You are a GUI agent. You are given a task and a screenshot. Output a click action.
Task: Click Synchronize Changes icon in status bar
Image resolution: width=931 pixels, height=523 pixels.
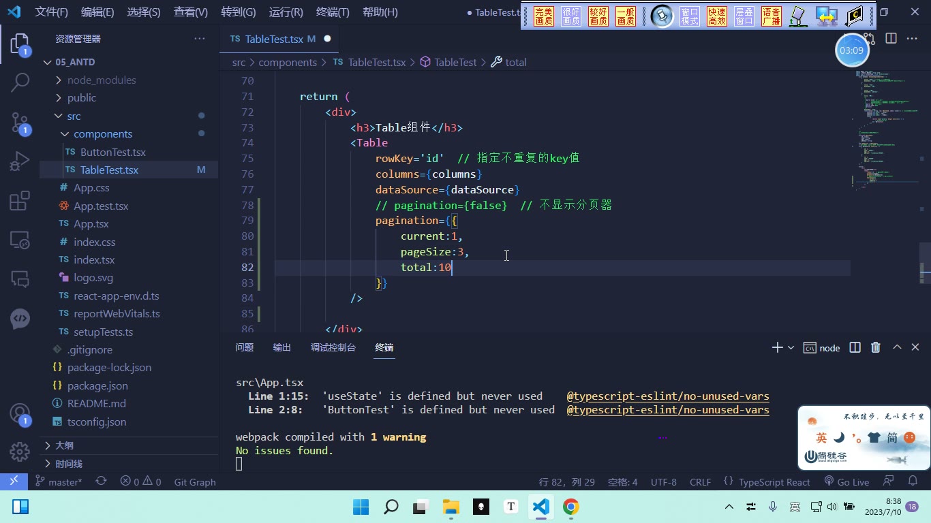pyautogui.click(x=101, y=481)
